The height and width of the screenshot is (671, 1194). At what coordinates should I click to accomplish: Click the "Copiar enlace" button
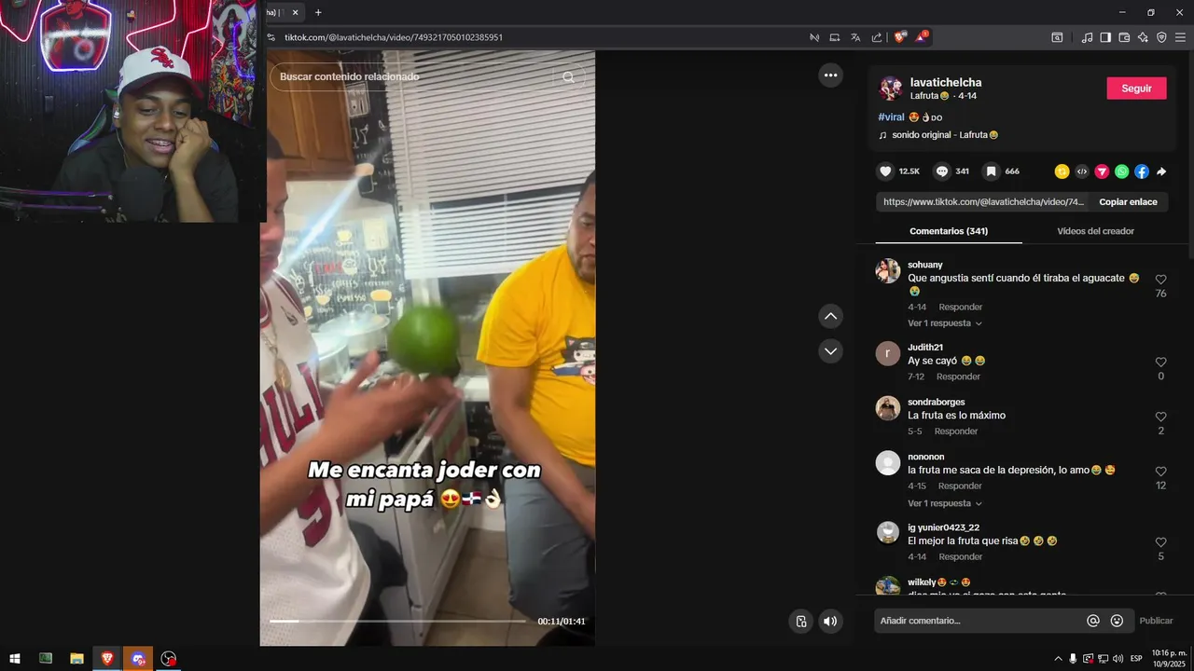(1128, 202)
